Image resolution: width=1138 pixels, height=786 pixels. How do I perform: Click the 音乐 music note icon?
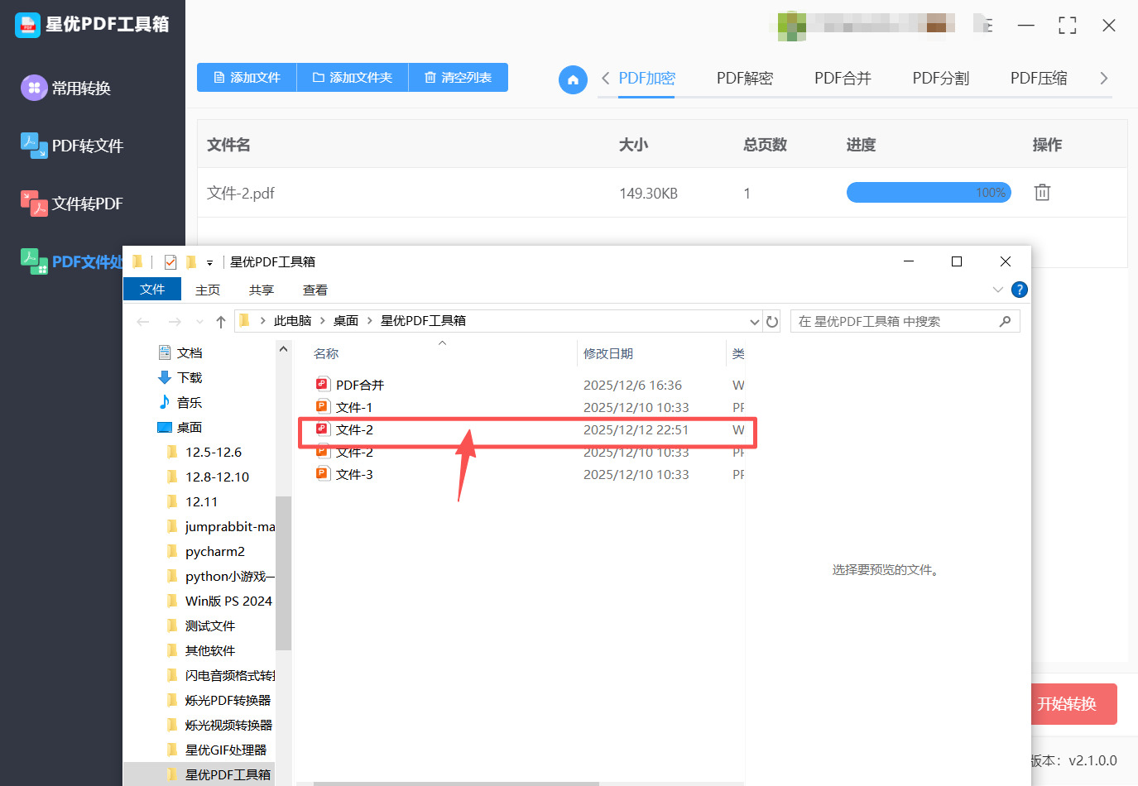point(165,402)
